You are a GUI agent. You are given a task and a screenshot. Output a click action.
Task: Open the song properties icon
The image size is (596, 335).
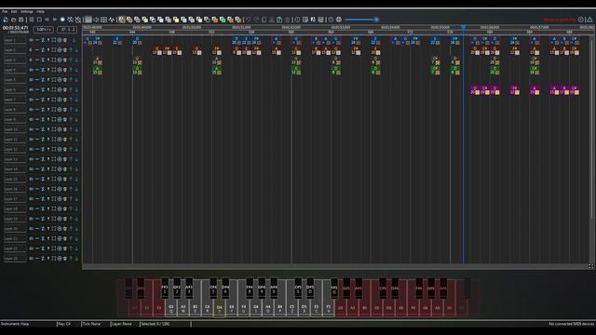pos(305,20)
